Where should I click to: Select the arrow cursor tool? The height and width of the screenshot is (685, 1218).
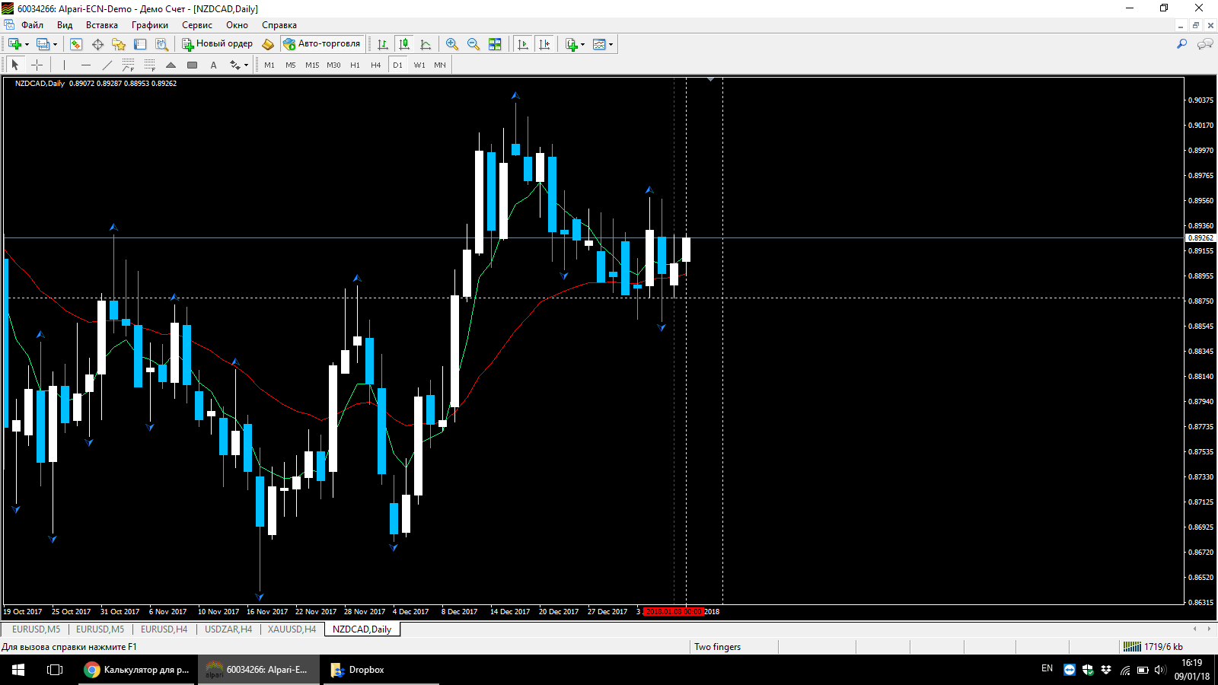tap(15, 65)
